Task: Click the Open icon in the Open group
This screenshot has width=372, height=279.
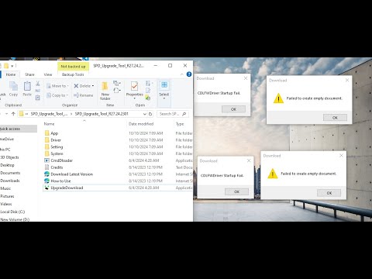Action: (x=148, y=83)
